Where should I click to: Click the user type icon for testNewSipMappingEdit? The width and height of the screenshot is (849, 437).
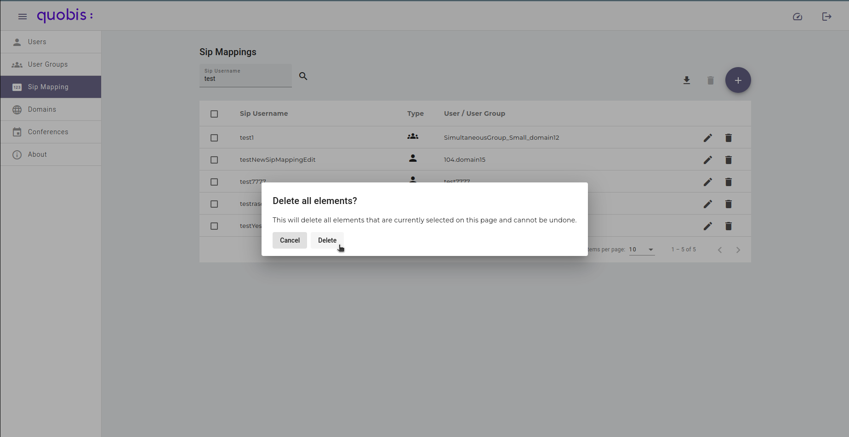tap(413, 158)
